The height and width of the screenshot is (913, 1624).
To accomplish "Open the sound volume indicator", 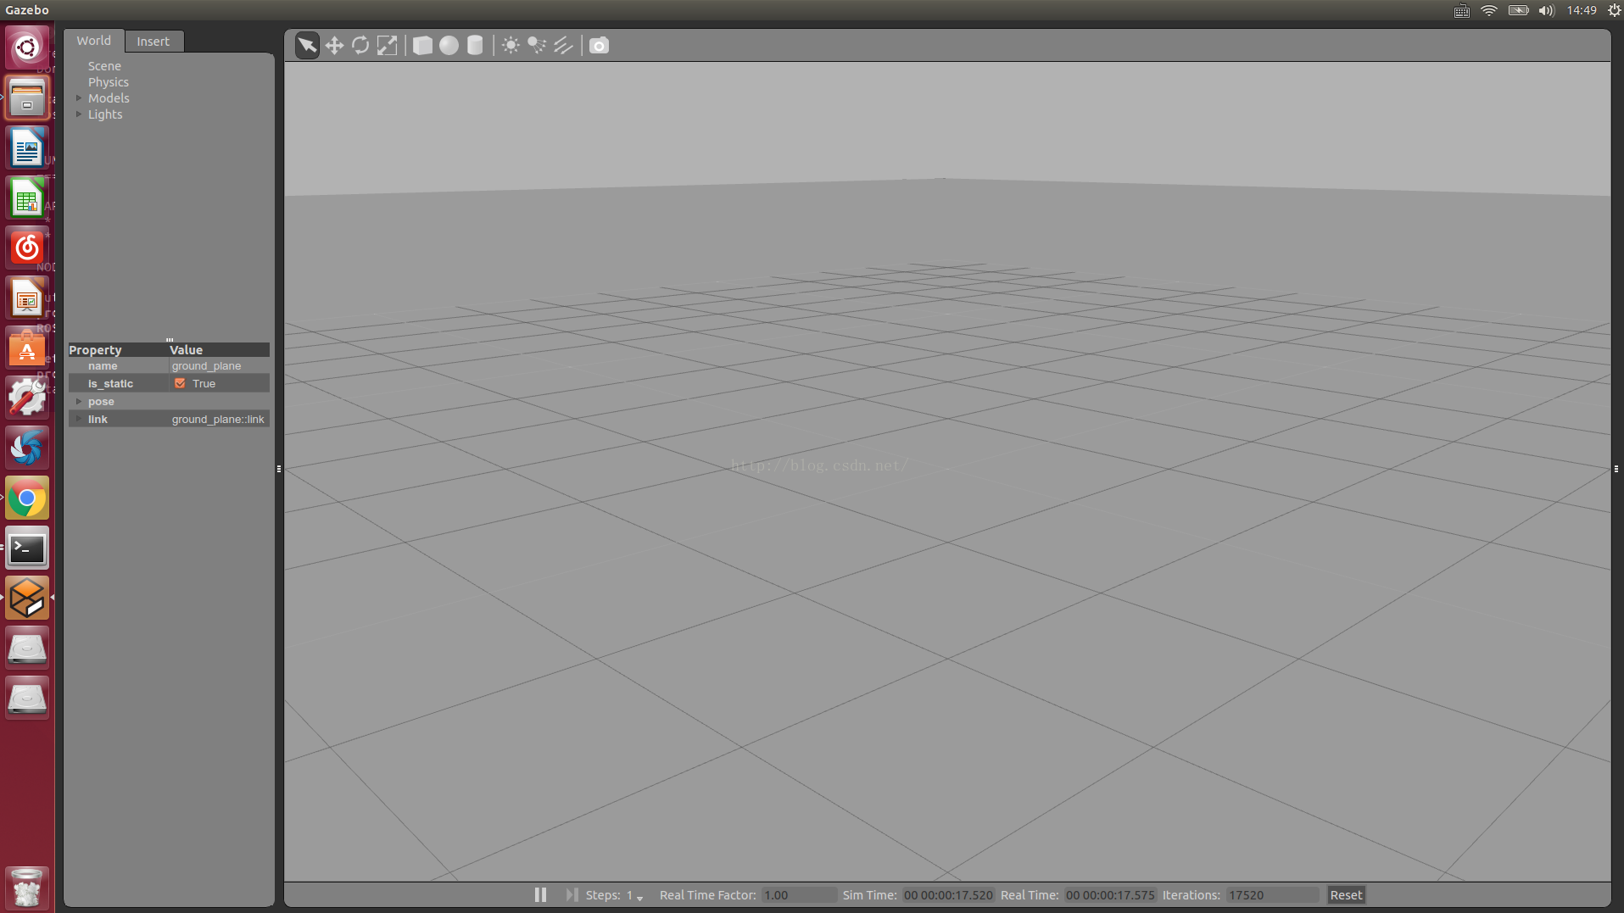I will (x=1547, y=10).
